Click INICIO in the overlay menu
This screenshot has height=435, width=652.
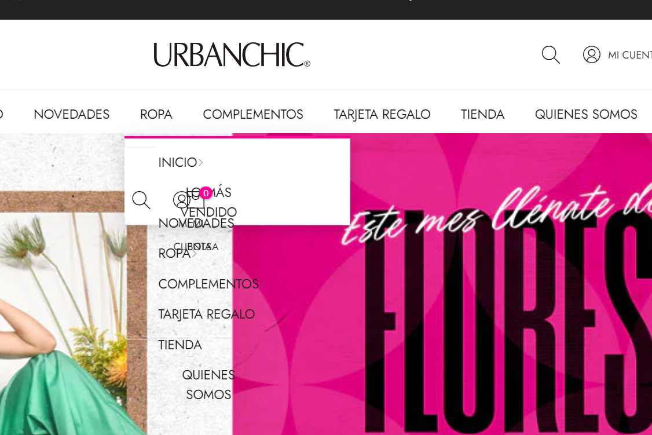178,162
